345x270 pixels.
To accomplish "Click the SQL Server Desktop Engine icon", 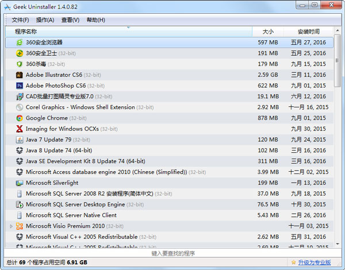I will pyautogui.click(x=20, y=205).
